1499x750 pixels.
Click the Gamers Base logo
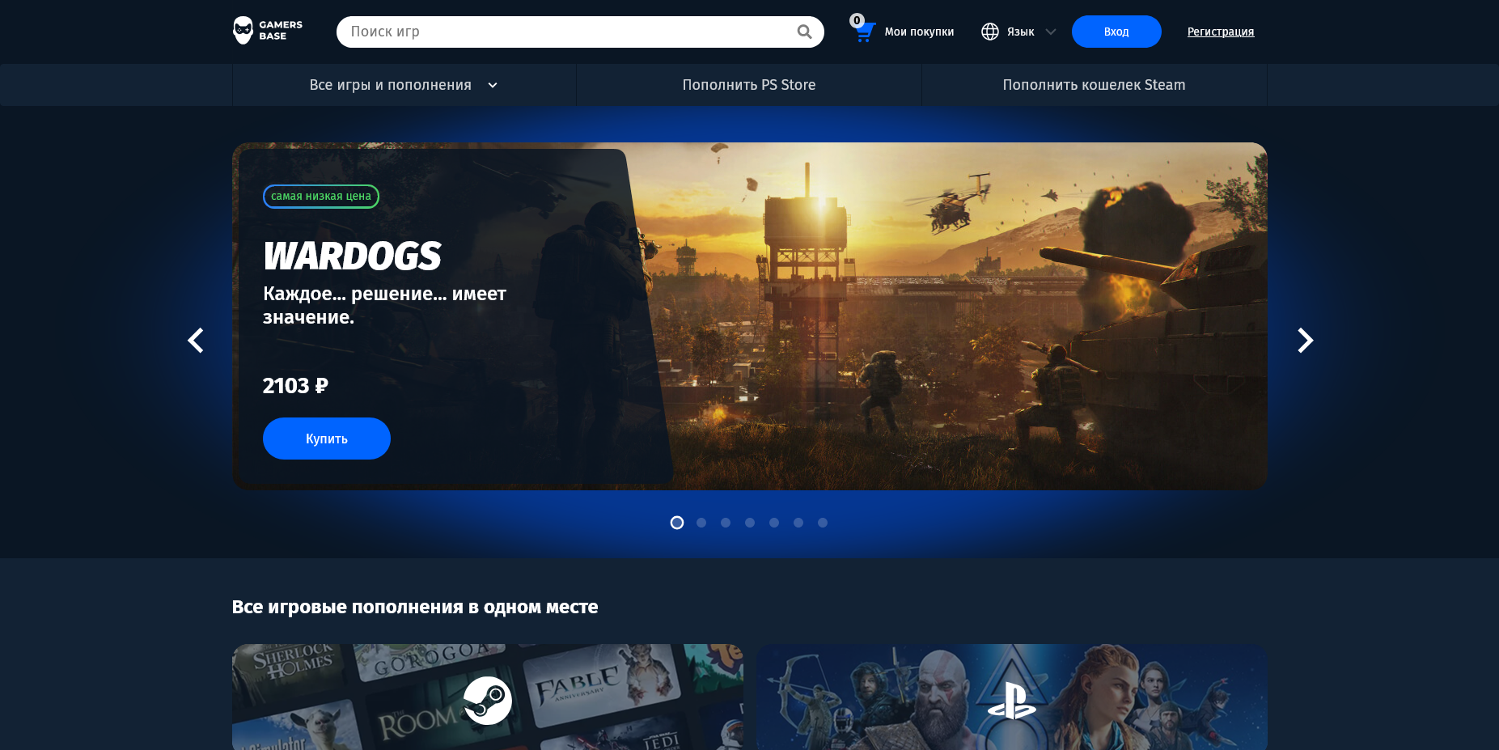coord(268,31)
